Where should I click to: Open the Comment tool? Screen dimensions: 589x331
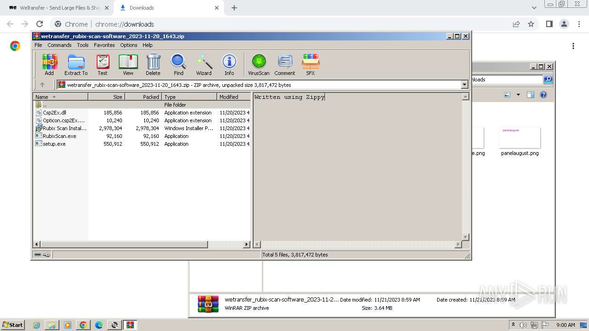point(285,64)
